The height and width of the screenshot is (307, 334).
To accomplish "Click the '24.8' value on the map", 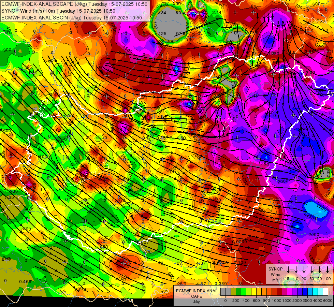I will (x=291, y=53).
